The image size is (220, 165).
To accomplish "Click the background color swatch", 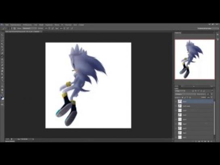I will click(x=3, y=99).
